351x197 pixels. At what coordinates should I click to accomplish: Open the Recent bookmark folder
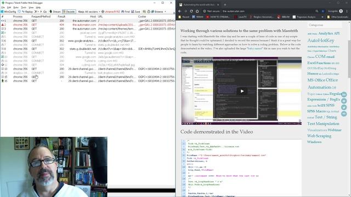point(184,17)
